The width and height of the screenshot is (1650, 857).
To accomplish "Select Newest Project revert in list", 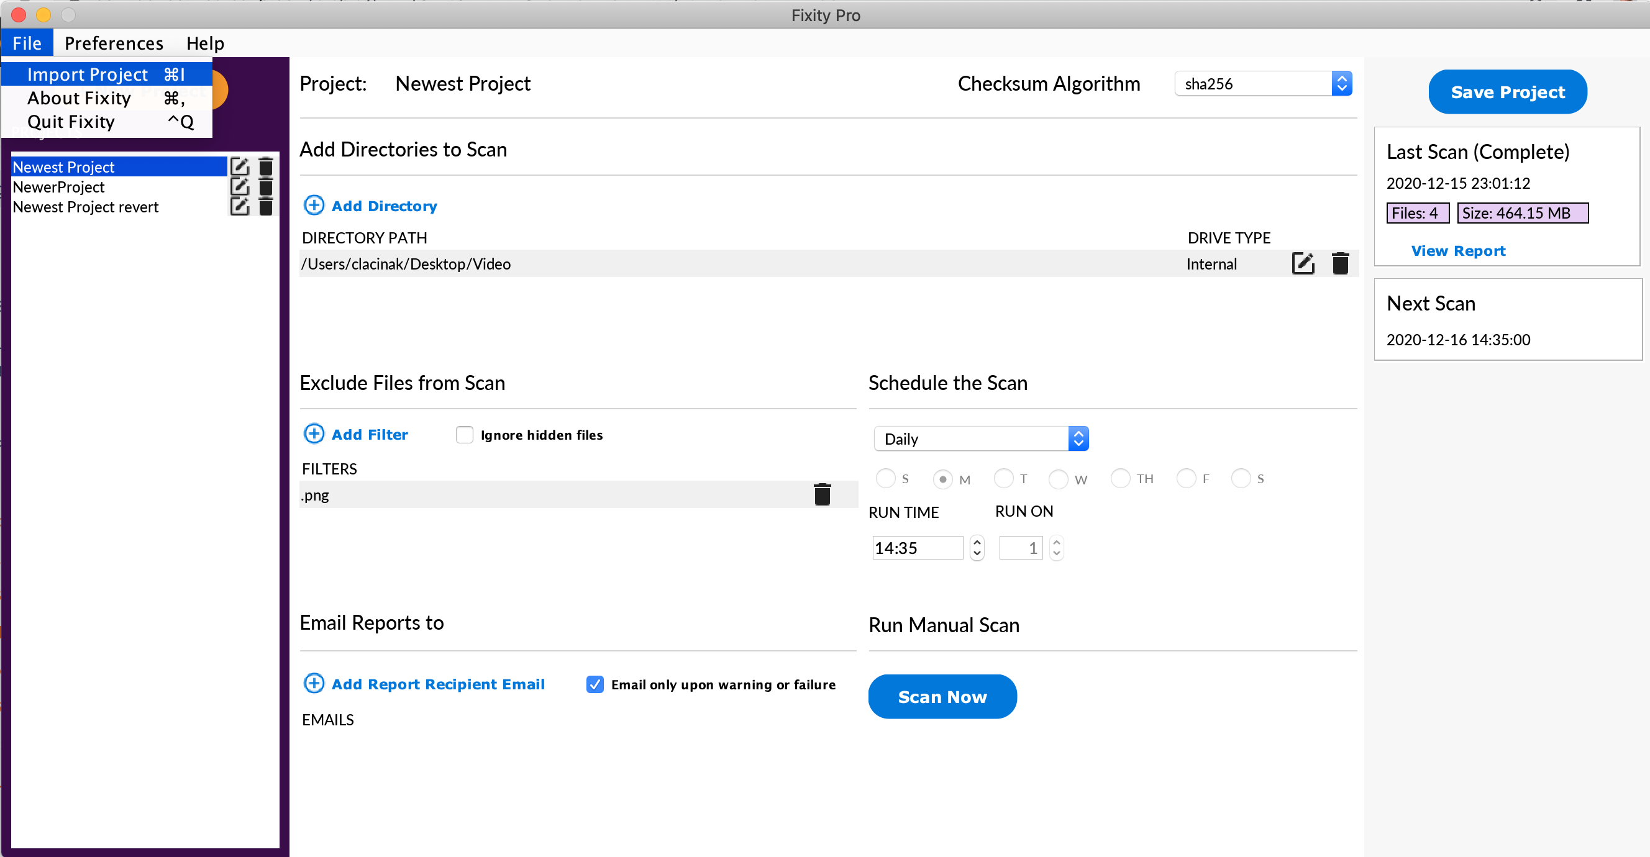I will click(119, 206).
